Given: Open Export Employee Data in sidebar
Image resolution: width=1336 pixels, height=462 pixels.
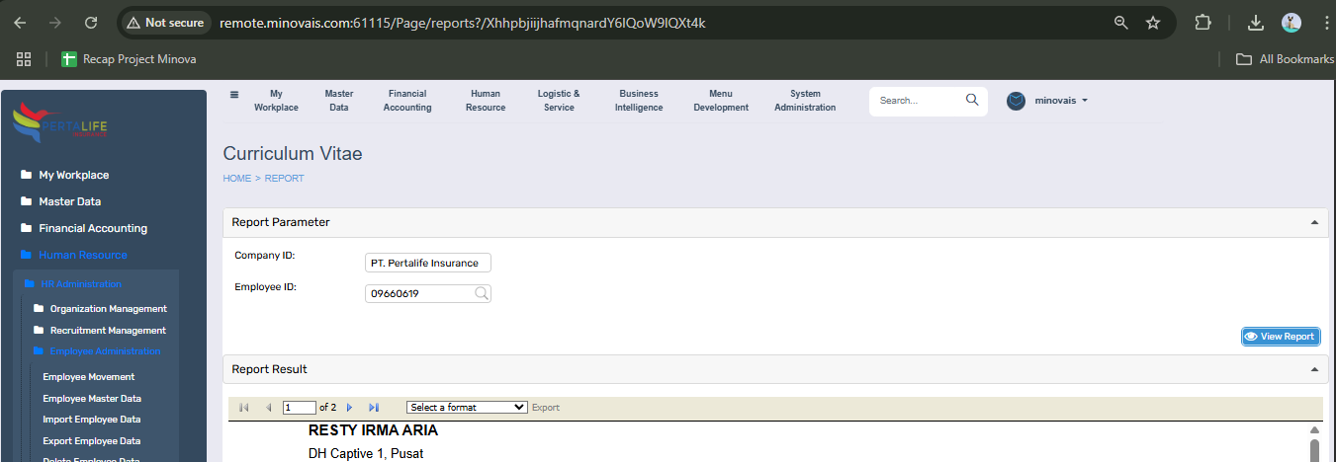Looking at the screenshot, I should point(92,441).
